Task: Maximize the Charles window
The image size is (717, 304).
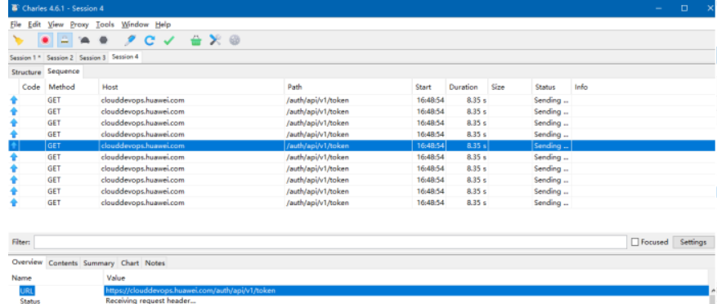Action: (684, 8)
